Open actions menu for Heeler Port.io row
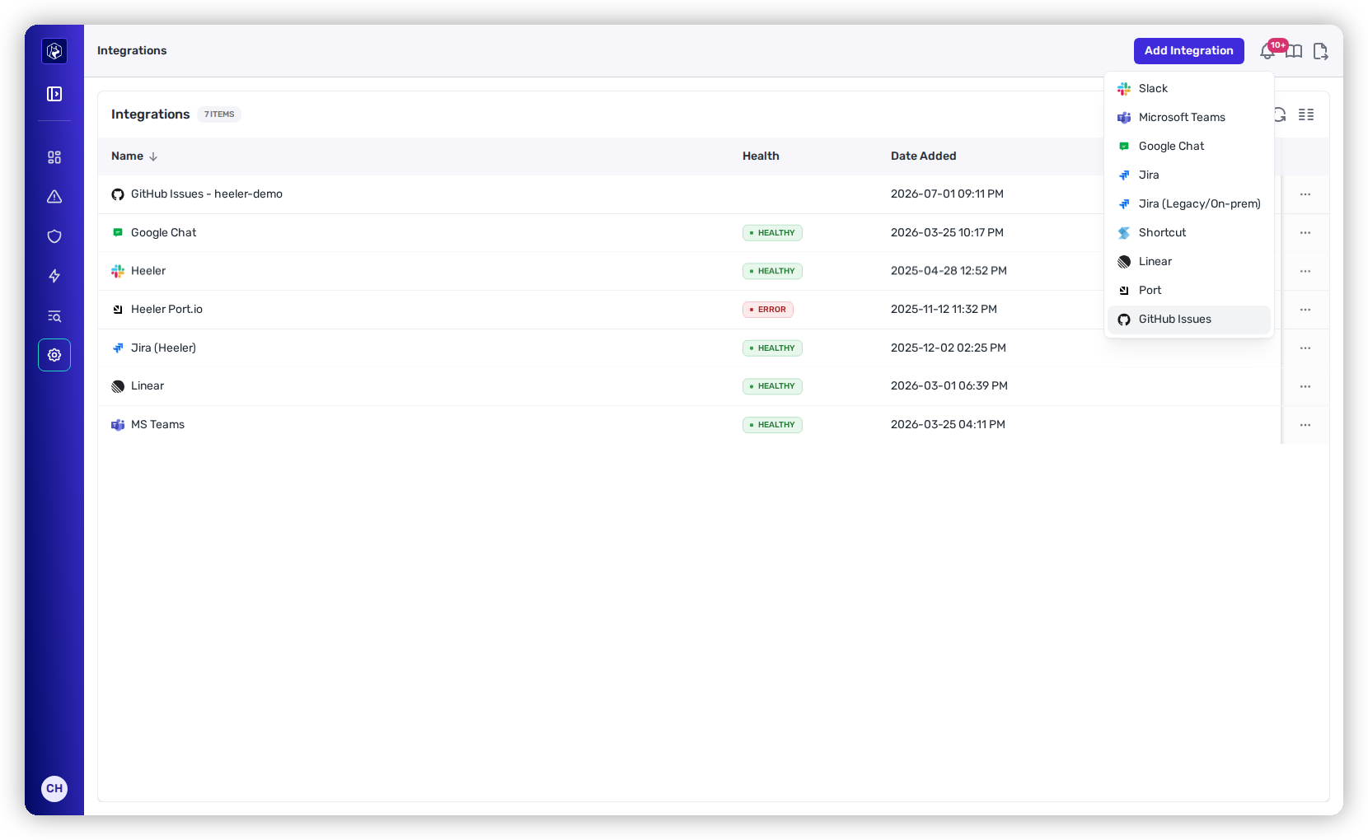1368x840 pixels. point(1305,310)
